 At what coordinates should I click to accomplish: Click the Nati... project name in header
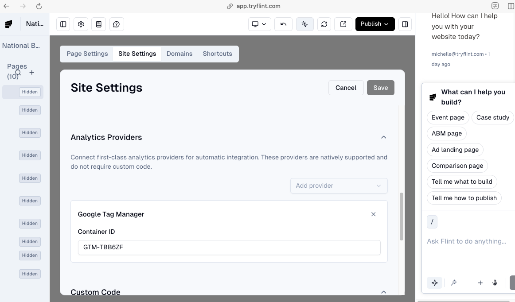[x=35, y=24]
